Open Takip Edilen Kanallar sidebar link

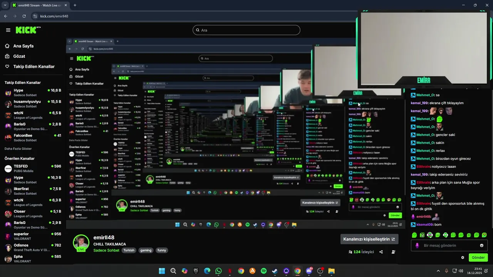tap(30, 67)
